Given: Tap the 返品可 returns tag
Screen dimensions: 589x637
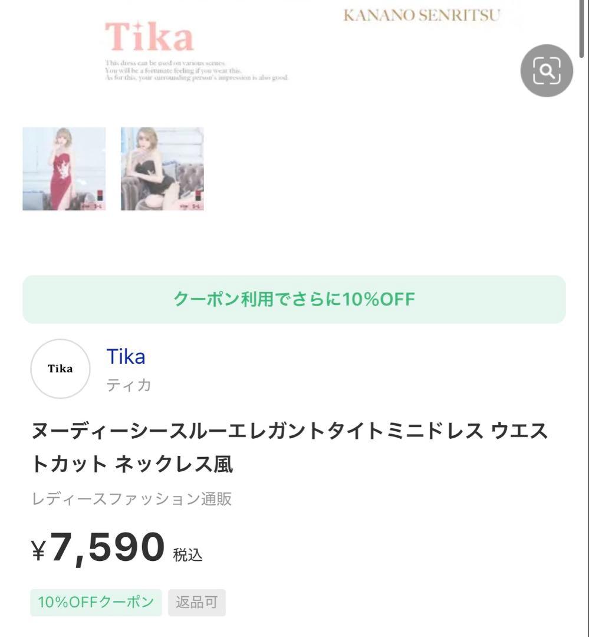Looking at the screenshot, I should [197, 602].
